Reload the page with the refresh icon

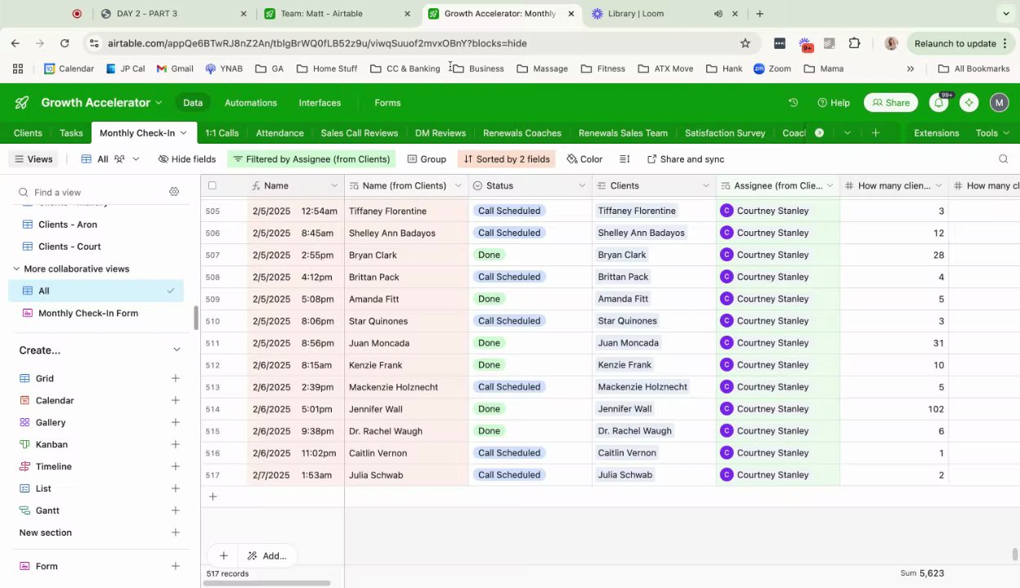click(x=65, y=43)
